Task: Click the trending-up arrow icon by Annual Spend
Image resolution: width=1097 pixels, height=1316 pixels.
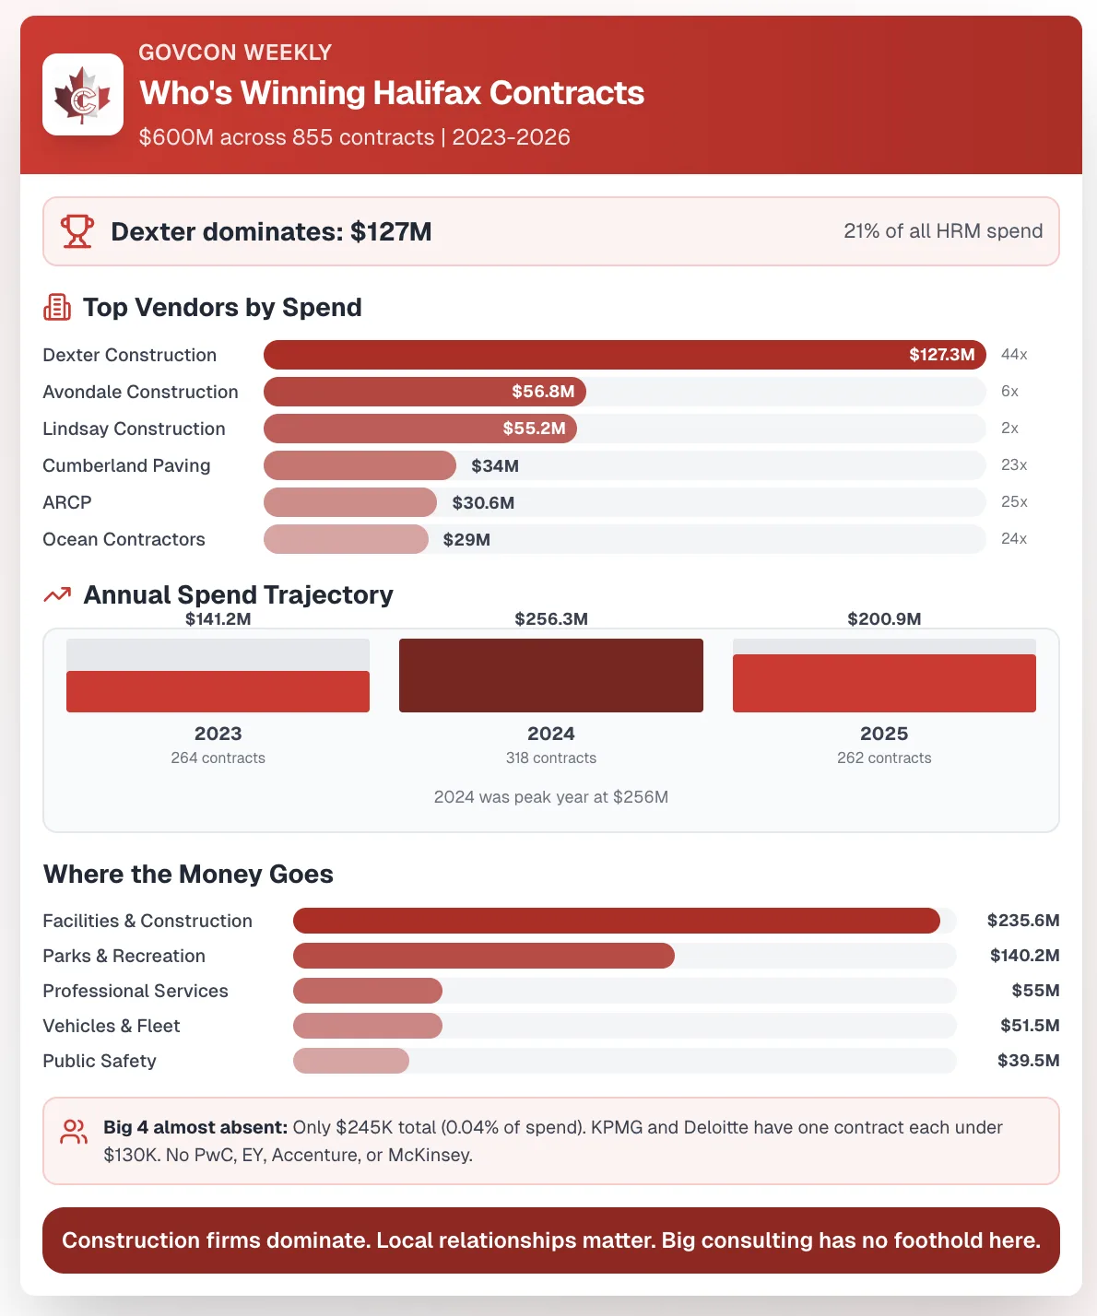Action: (57, 594)
